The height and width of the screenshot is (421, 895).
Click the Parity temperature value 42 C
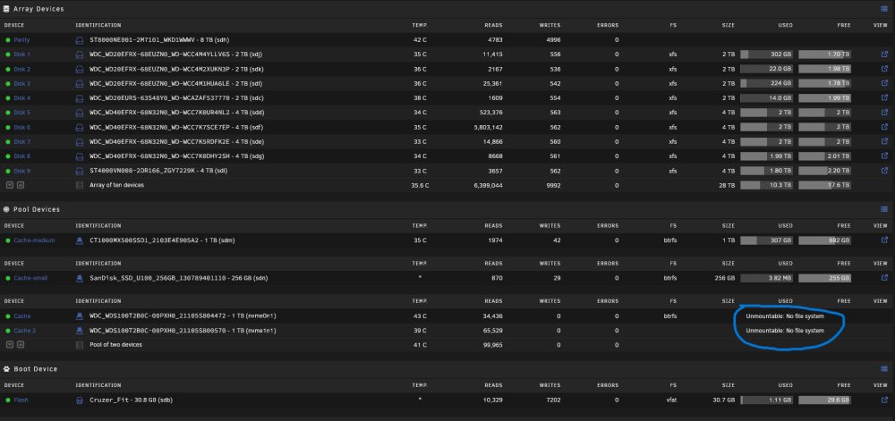tap(420, 40)
